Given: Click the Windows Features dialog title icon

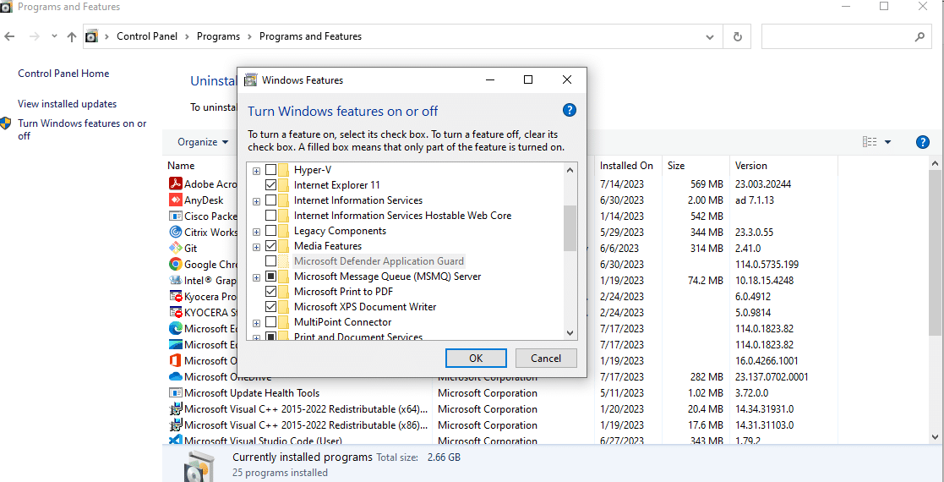Looking at the screenshot, I should [251, 80].
